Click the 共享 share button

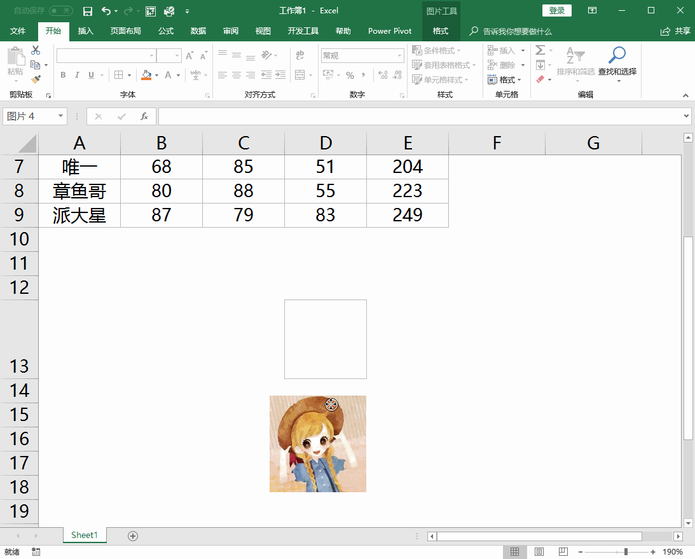click(x=675, y=31)
